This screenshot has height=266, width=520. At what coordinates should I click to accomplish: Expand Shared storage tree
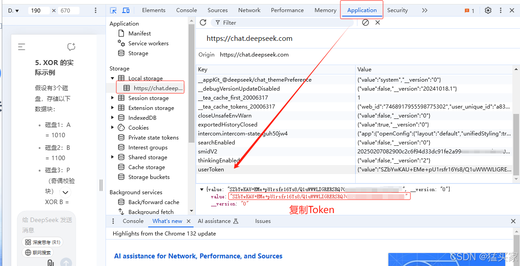pyautogui.click(x=113, y=157)
